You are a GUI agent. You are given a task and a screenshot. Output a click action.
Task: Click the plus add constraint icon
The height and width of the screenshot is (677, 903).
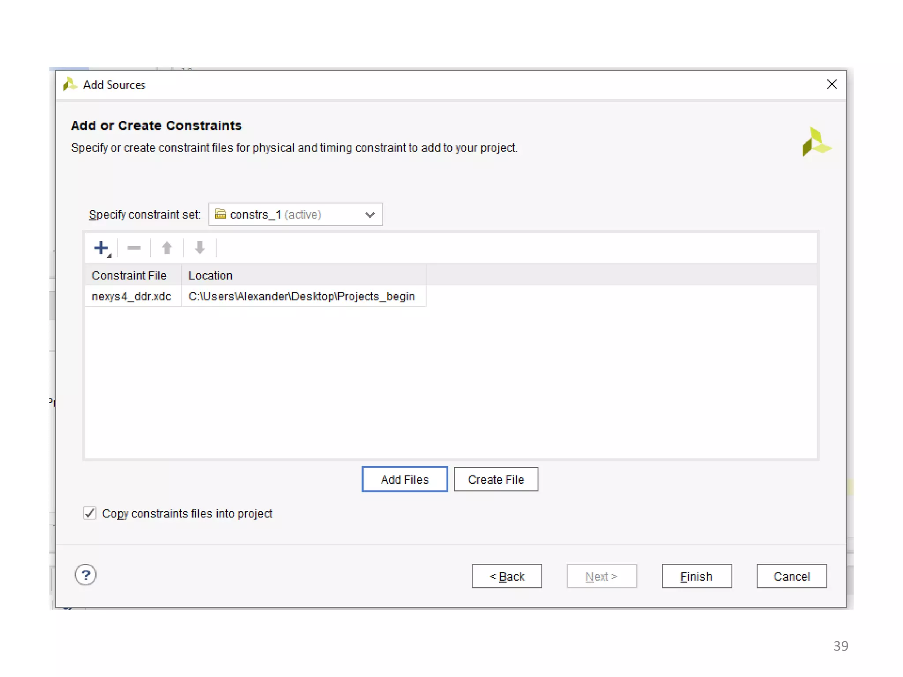[101, 248]
